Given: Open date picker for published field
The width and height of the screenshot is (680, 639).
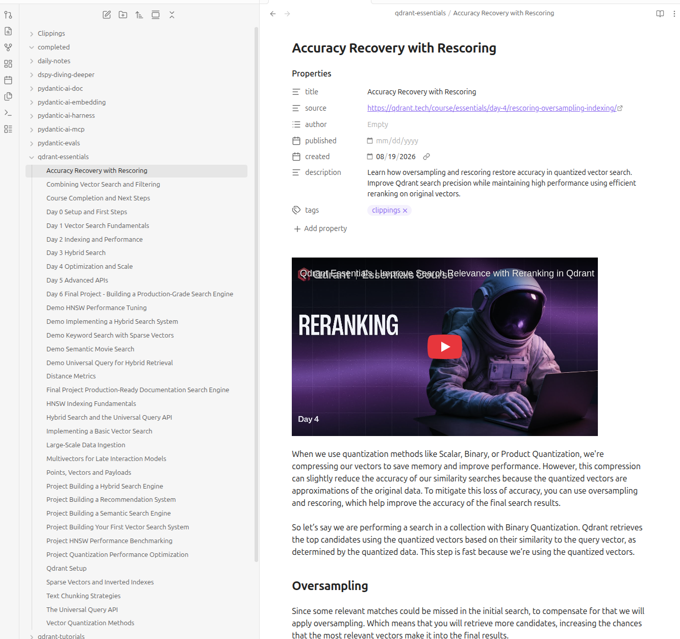Looking at the screenshot, I should [370, 141].
